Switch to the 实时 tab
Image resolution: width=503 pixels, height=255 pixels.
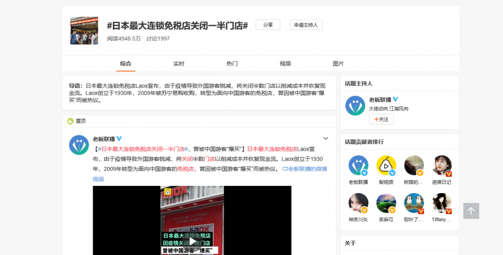pyautogui.click(x=179, y=63)
